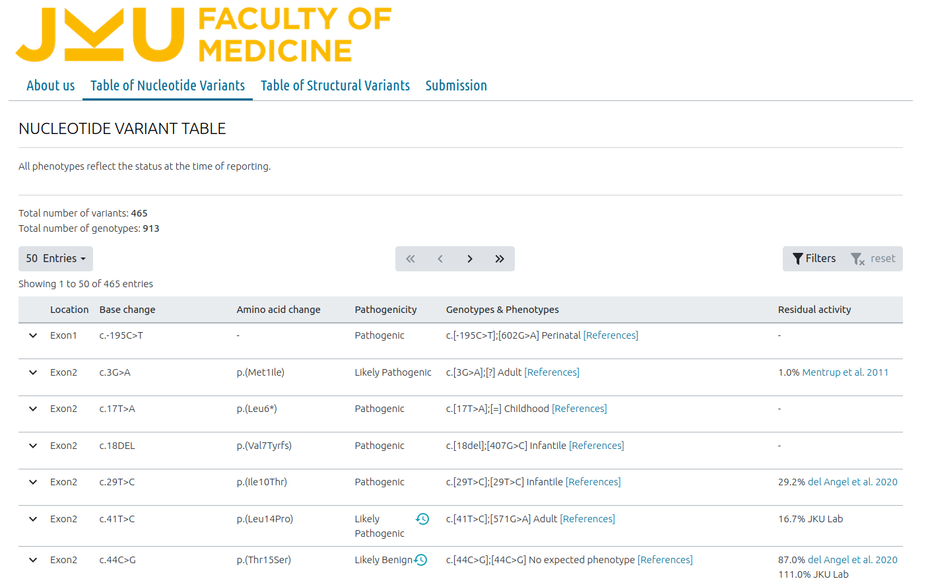Expand the c.17T>A variant row
Screen dimensions: 928x581
pos(33,409)
